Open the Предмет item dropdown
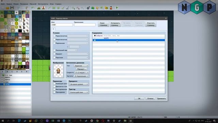Viewport: 218px width, 123px height. point(78,54)
